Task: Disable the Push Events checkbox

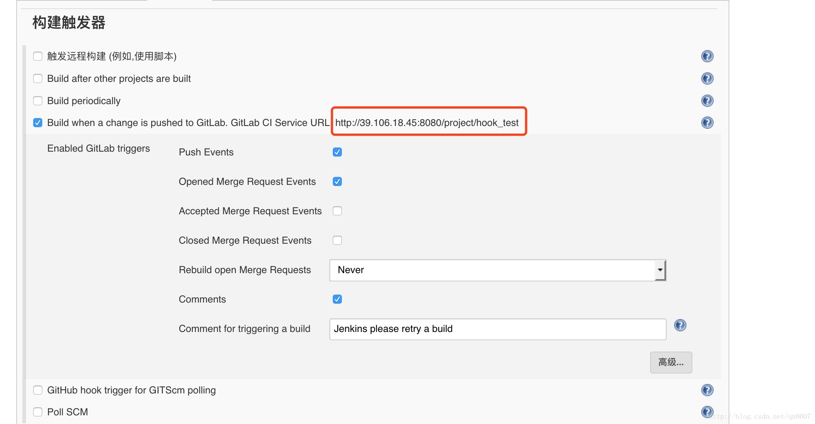Action: pyautogui.click(x=337, y=151)
